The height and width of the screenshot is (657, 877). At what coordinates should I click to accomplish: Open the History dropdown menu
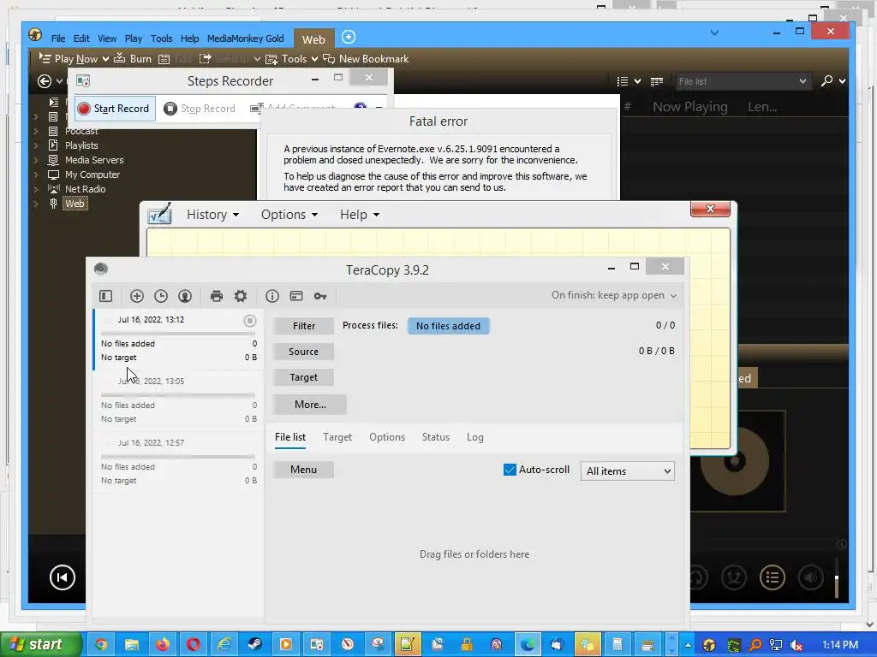(x=212, y=215)
